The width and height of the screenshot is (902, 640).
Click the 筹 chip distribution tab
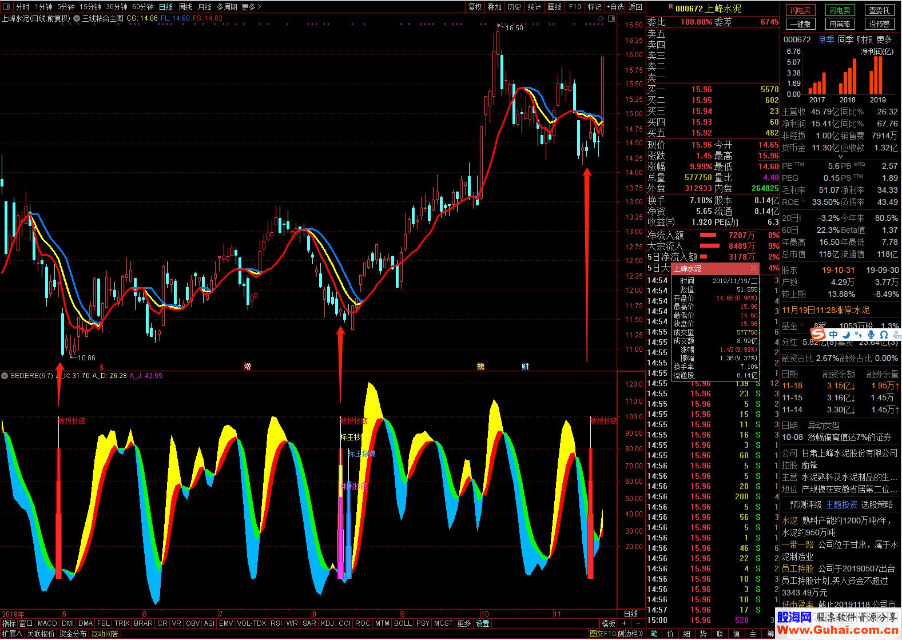(x=770, y=634)
